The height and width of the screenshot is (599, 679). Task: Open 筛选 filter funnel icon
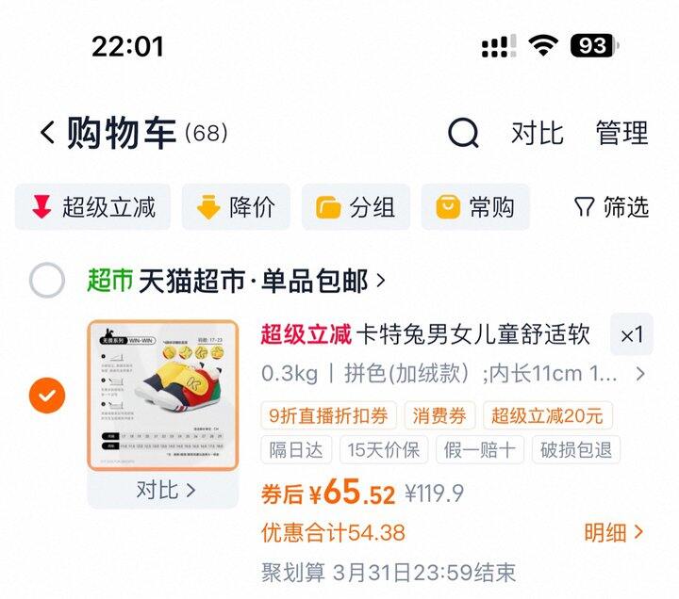tap(584, 207)
